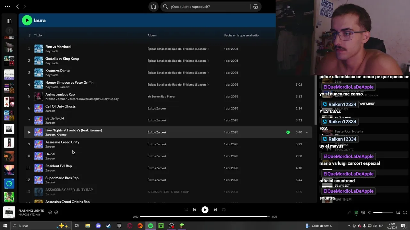Create a new playlist with plus button
This screenshot has width=410, height=230.
(x=9, y=31)
